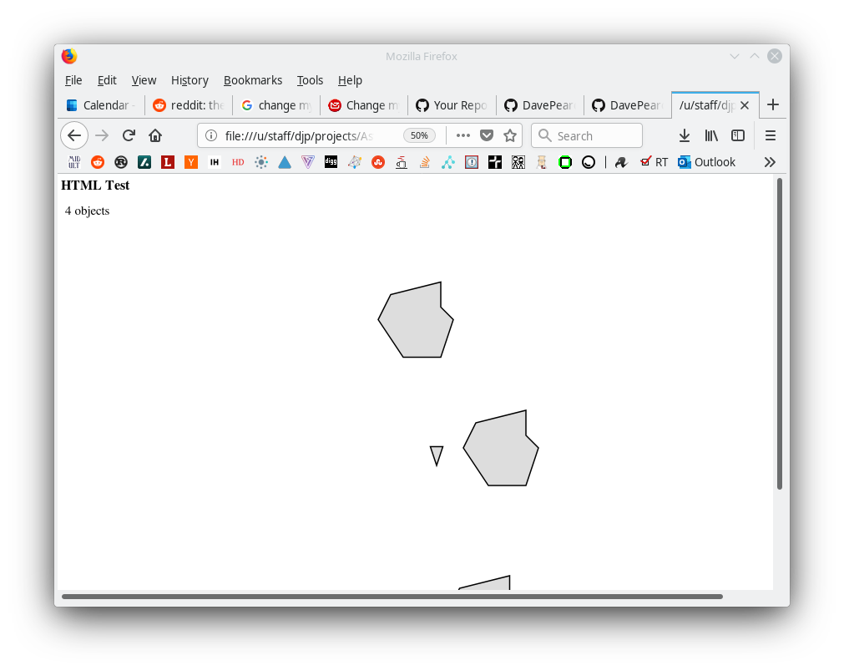This screenshot has height=671, width=844.
Task: Switch to the Calendar tab
Action: 101,105
